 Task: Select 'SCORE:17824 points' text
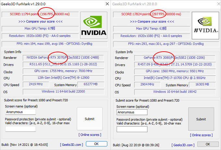pyautogui.click(x=136, y=14)
